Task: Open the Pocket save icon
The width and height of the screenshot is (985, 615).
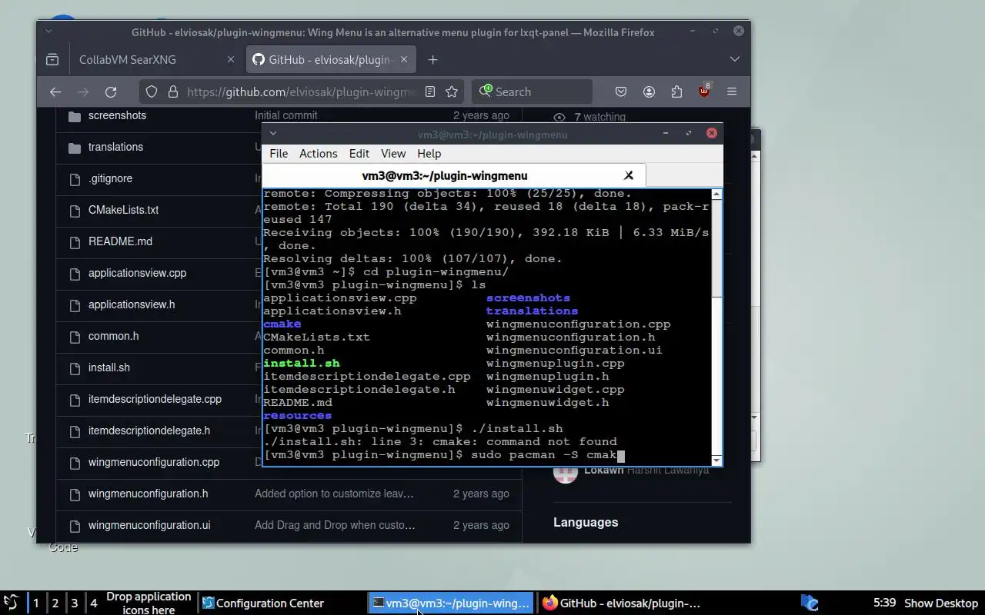Action: [x=621, y=91]
